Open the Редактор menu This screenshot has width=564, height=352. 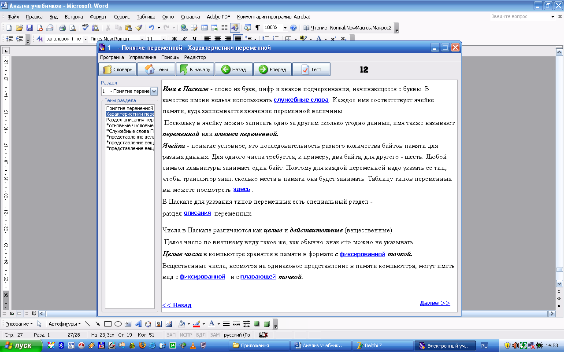tap(195, 57)
